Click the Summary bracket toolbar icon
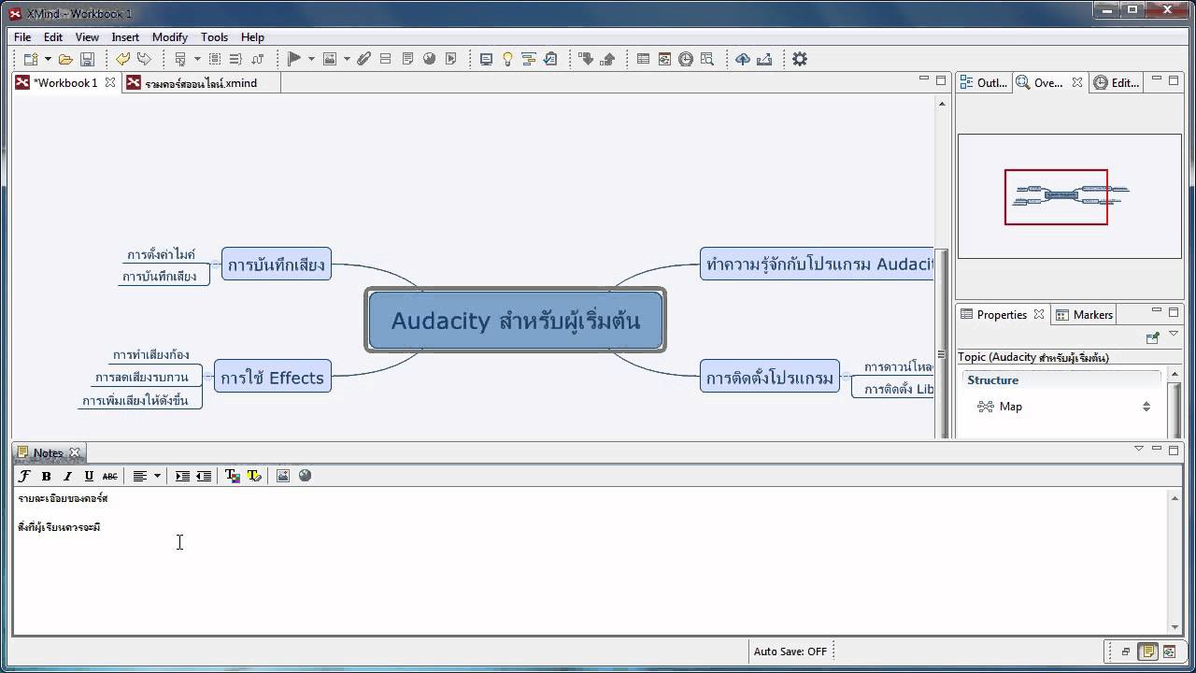Screen dimensions: 1196x673 [235, 59]
